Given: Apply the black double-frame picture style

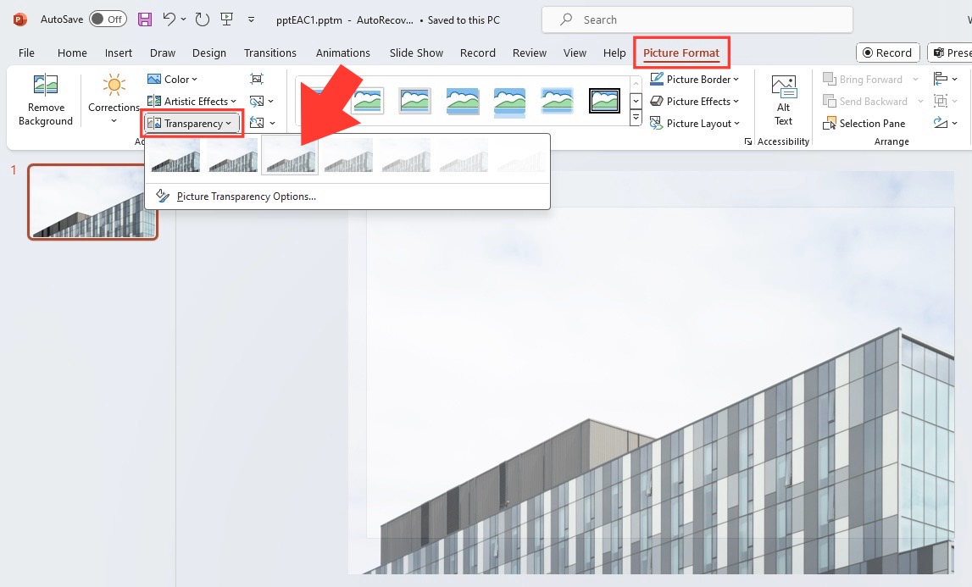Looking at the screenshot, I should pos(604,101).
